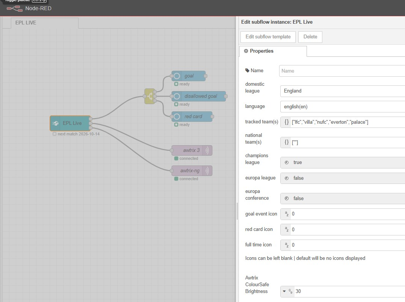Screen dimensions: 405x302
Task: Click the 'connected' status under awtrix-ng
Action: (189, 179)
